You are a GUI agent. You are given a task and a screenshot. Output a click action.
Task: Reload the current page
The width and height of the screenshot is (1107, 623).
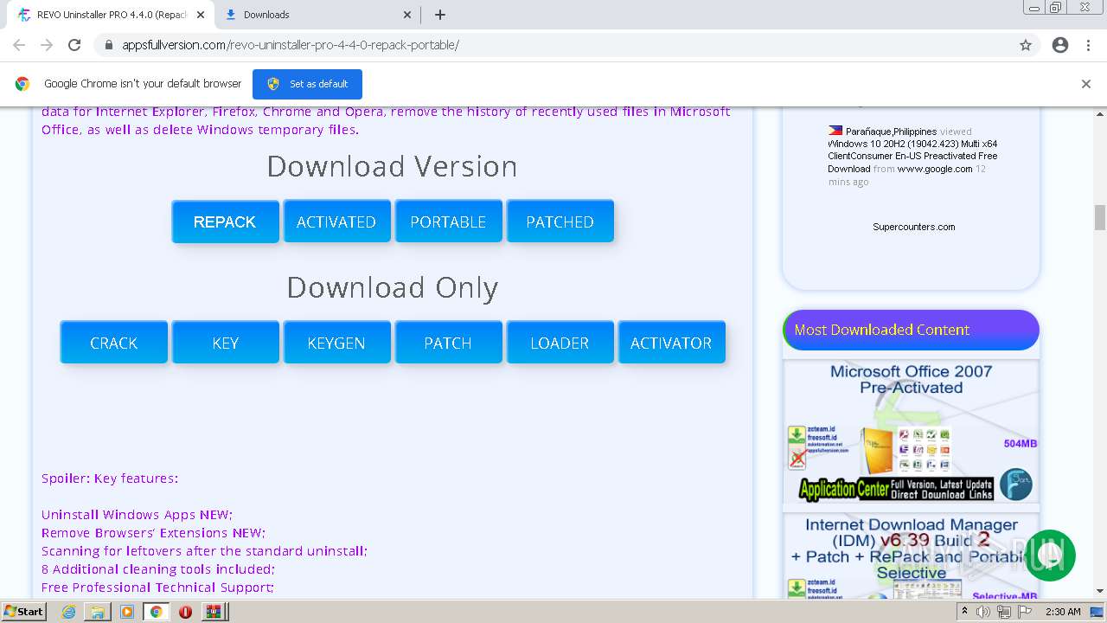click(74, 45)
